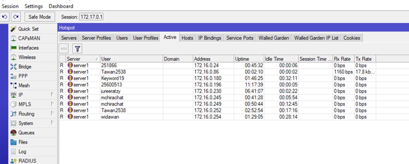
Task: Click uptime 11:17:39 cell
Action: coord(249,85)
